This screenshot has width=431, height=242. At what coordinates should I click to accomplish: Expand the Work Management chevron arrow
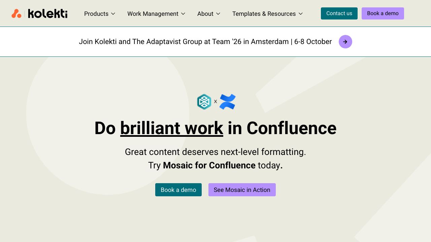point(183,14)
